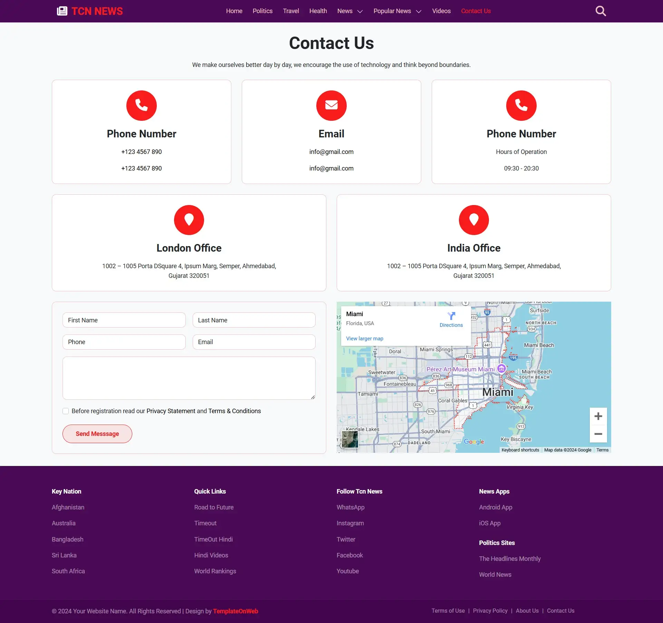
Task: Open the Health section from the navbar
Action: 318,11
